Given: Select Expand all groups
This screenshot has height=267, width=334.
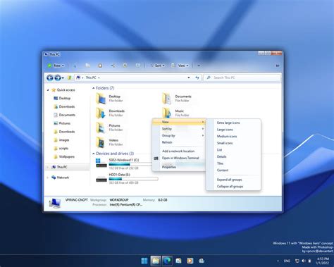Looking at the screenshot, I should coord(233,180).
